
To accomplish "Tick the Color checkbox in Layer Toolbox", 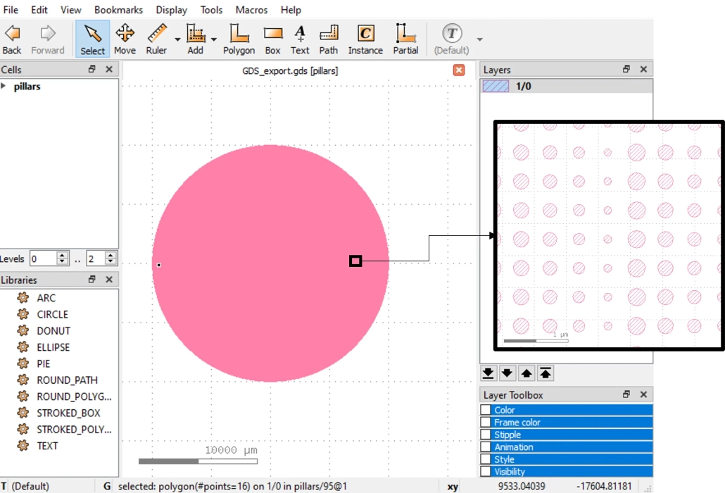I will [x=486, y=410].
